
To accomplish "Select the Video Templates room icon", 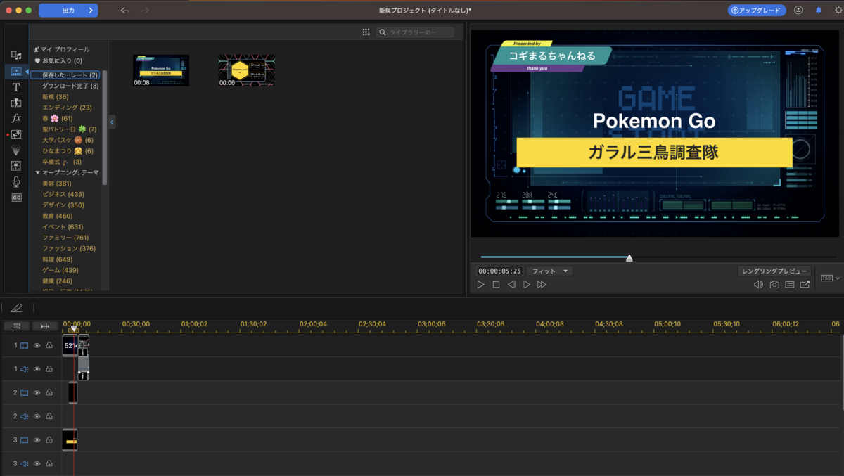I will coord(16,71).
